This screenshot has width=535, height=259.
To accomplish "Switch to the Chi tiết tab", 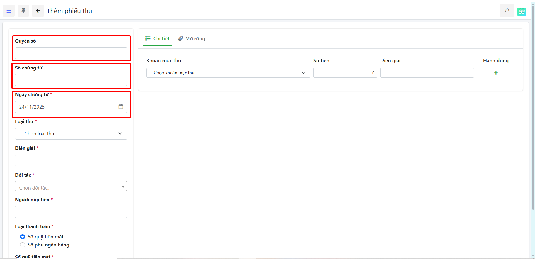I will tap(157, 39).
